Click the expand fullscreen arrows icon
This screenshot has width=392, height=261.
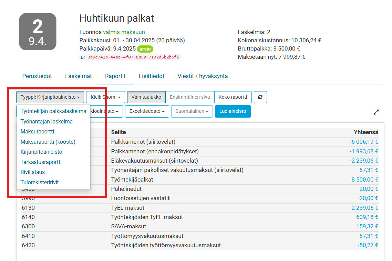[x=376, y=112]
